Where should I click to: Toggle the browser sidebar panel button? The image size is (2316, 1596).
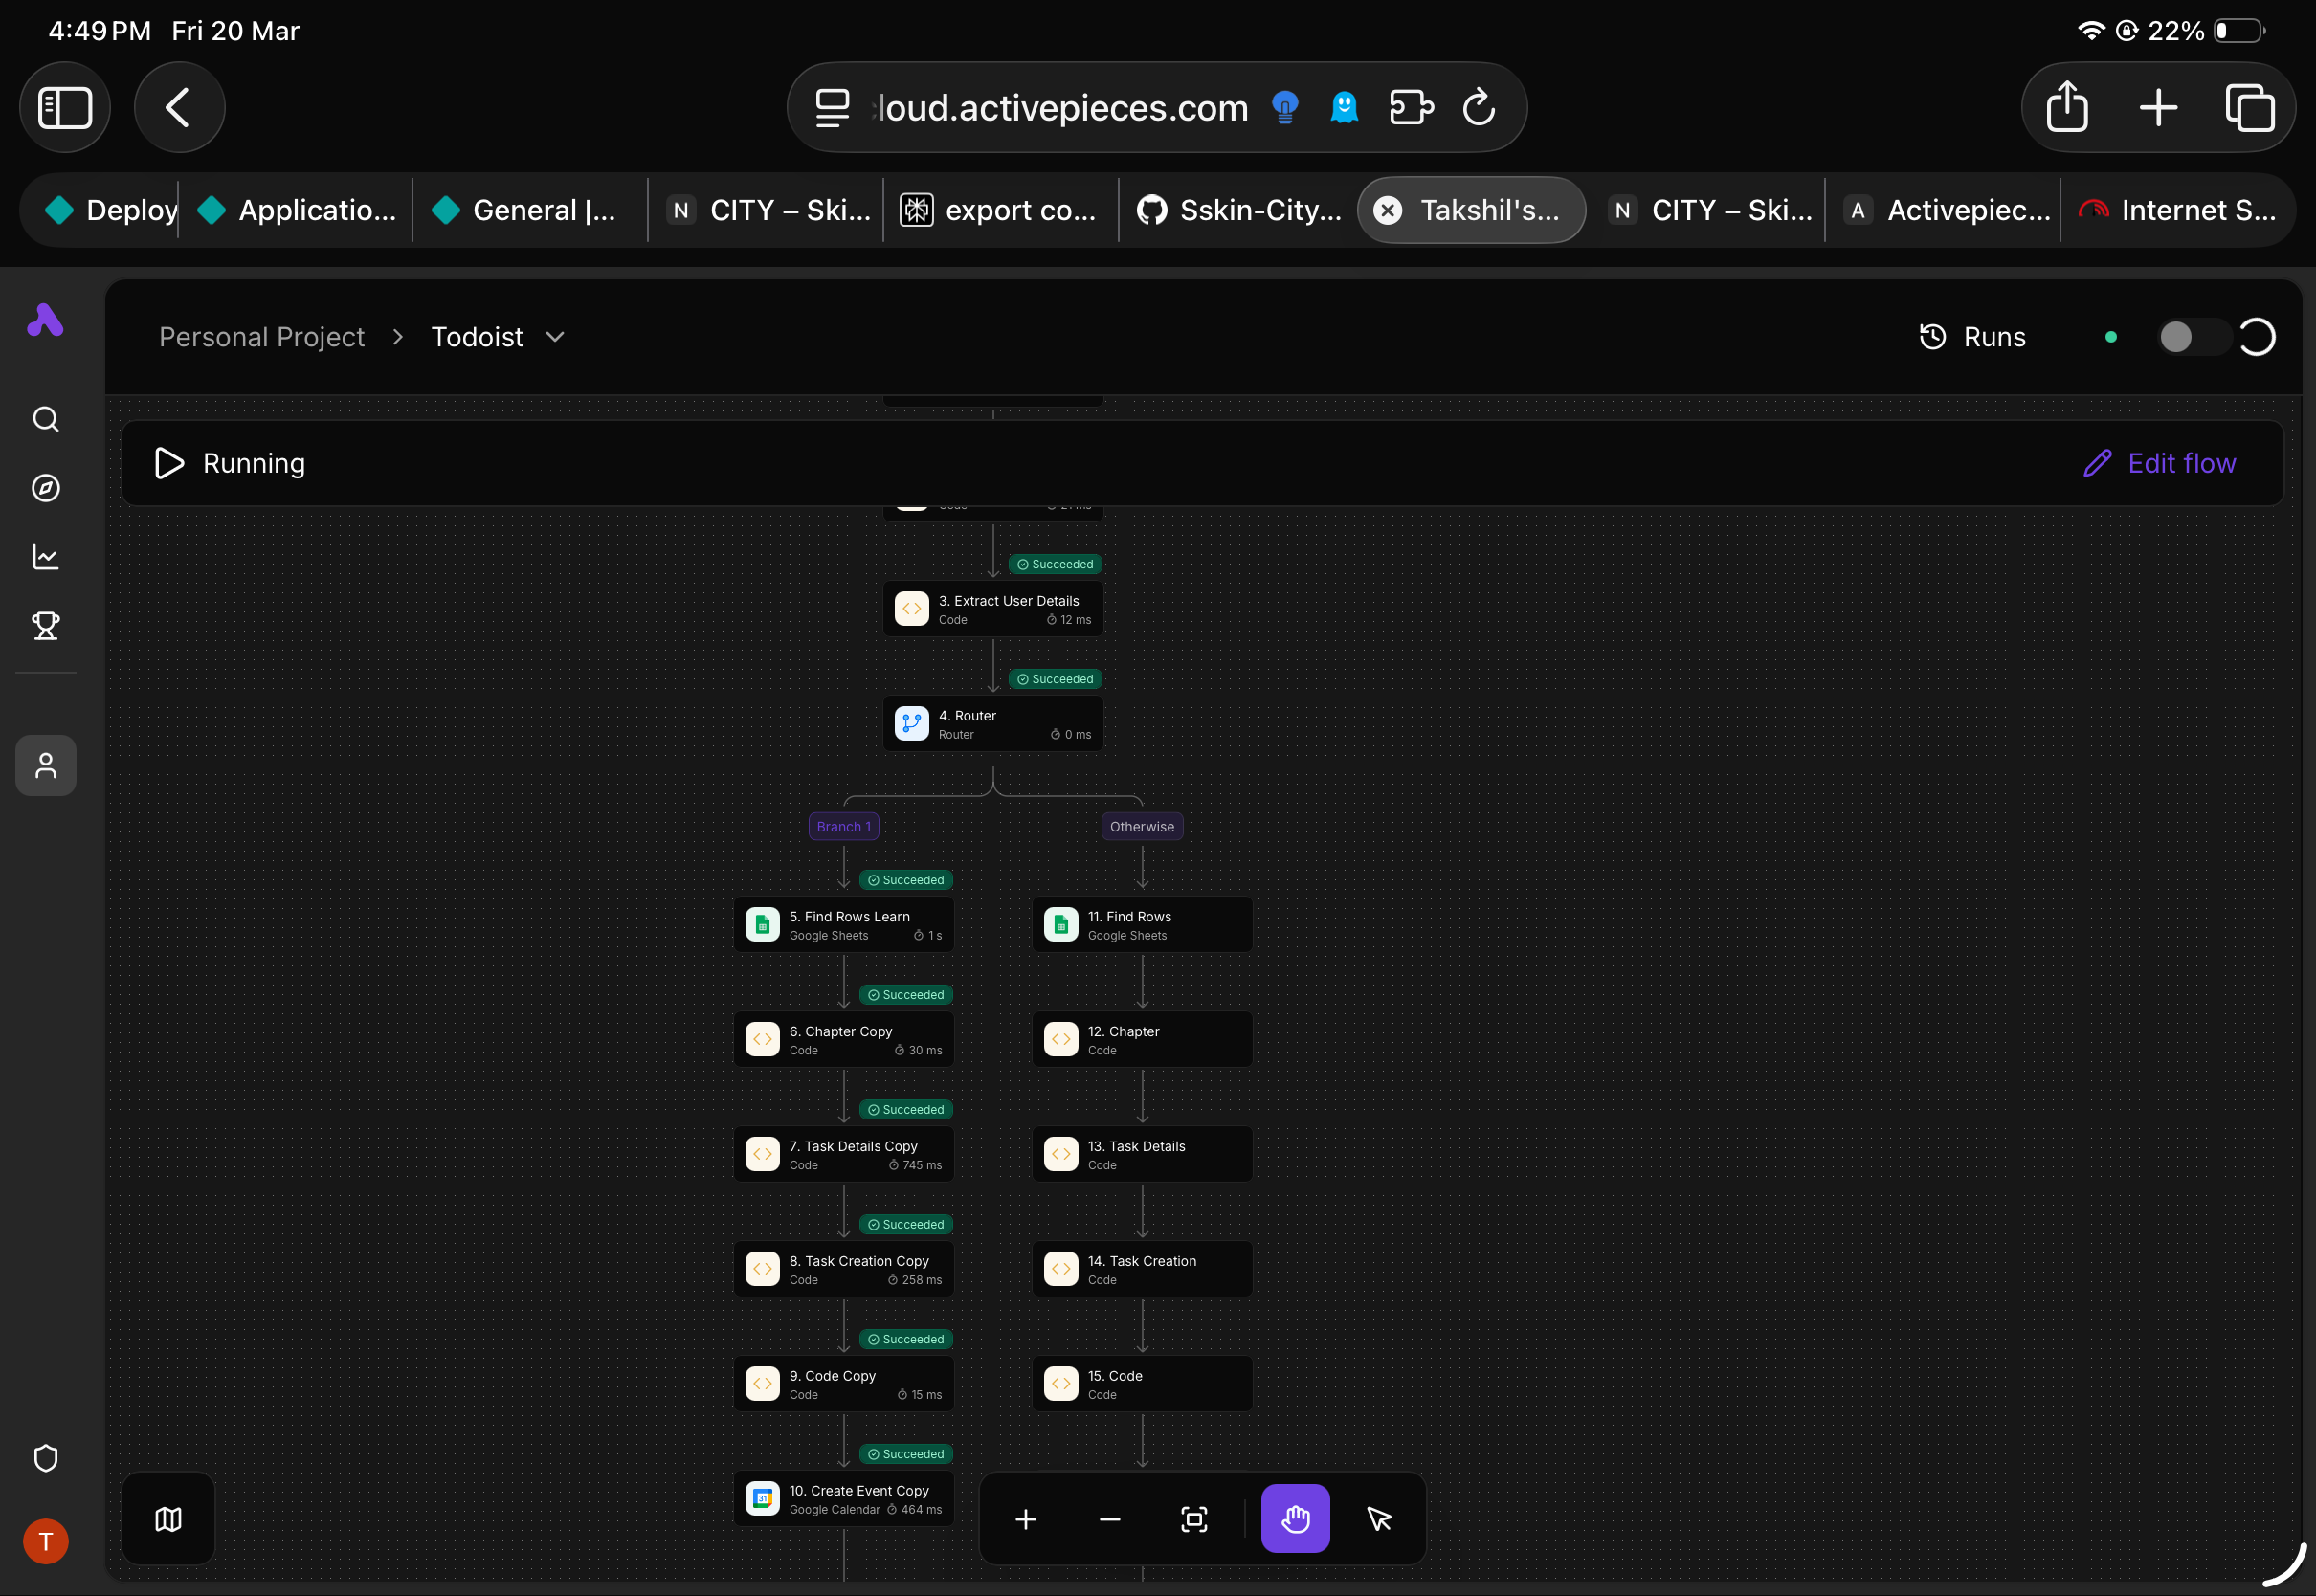(x=65, y=107)
